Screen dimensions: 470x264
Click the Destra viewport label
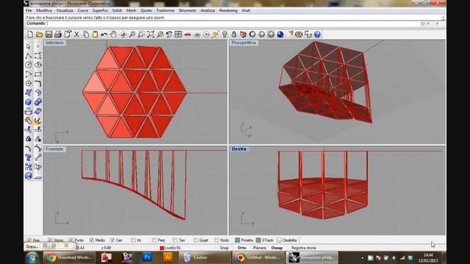coord(239,149)
